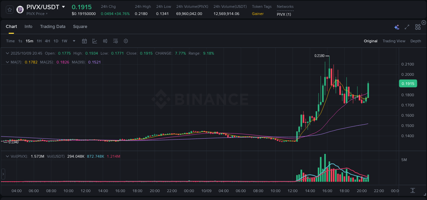Switch to the Trading View chart mode

coord(394,41)
